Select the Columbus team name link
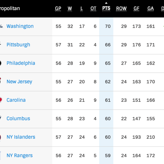The image size is (164, 164). point(18,119)
